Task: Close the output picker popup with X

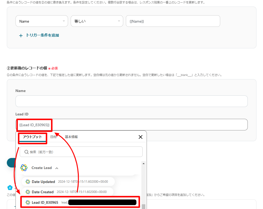Action: coord(141,137)
